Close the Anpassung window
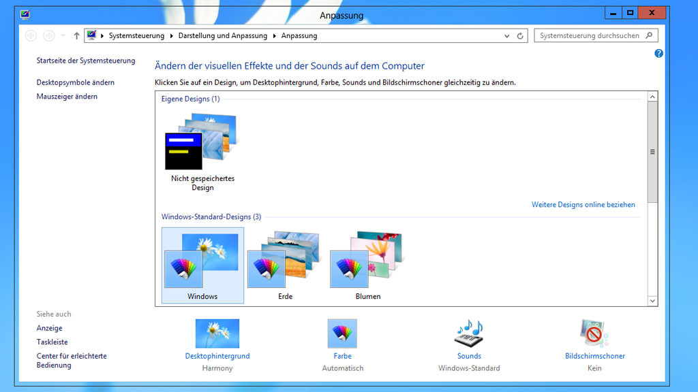Viewport: 698px width, 392px height. coord(652,13)
